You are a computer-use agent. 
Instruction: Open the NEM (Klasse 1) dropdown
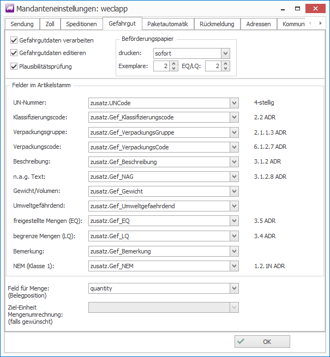[234, 266]
